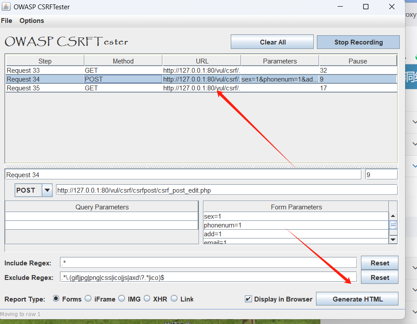The height and width of the screenshot is (324, 417).
Task: Select the IMG report type
Action: [x=121, y=298]
